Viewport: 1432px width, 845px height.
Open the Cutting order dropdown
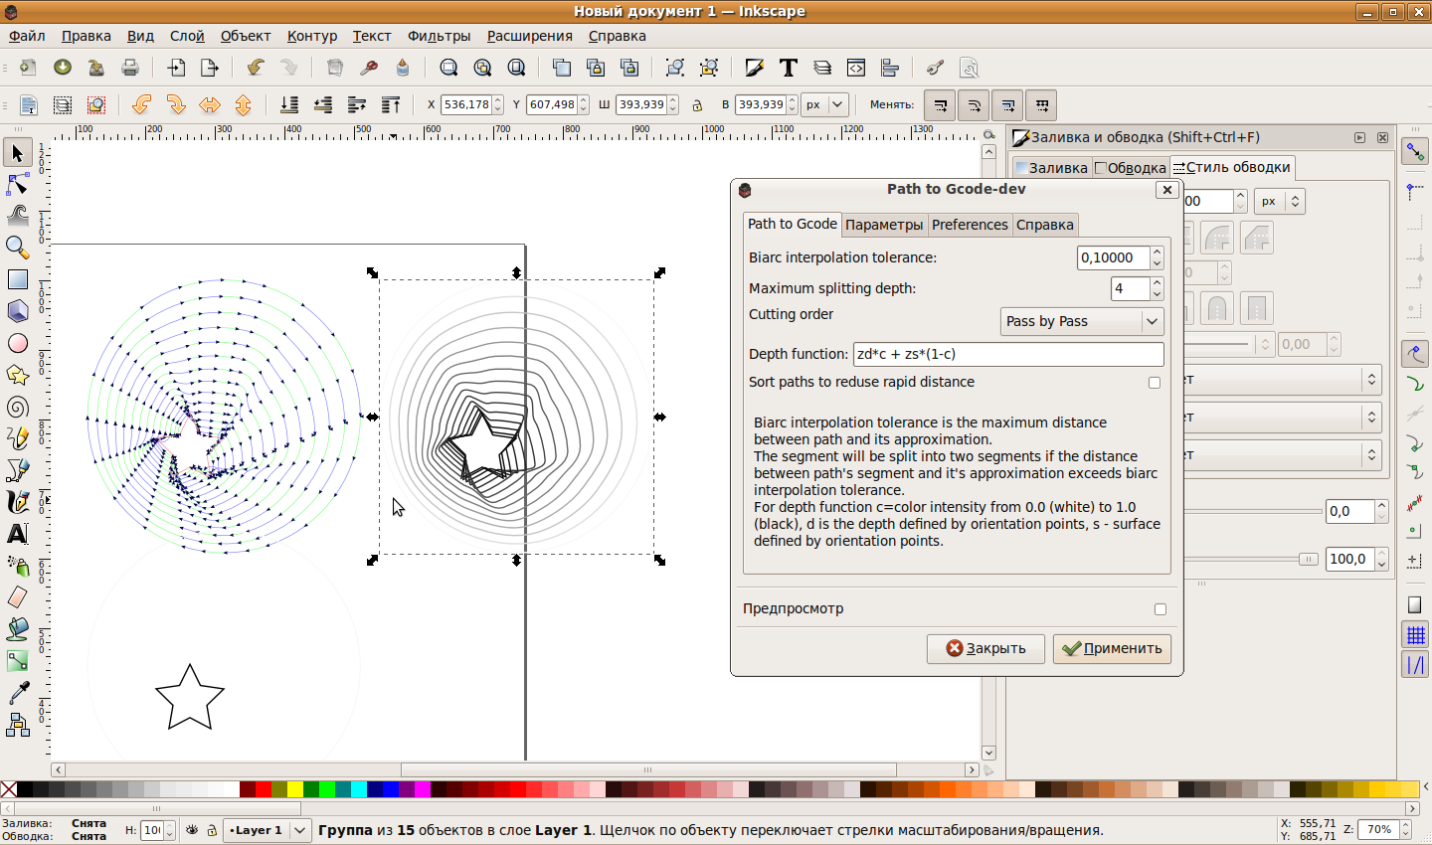(1081, 321)
